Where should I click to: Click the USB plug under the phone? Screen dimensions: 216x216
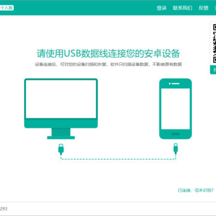(x=175, y=149)
